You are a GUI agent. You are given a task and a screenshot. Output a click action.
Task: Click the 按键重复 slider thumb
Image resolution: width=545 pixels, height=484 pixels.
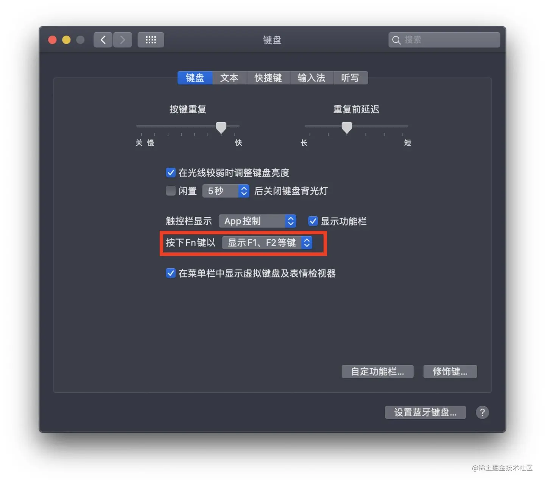pos(221,128)
